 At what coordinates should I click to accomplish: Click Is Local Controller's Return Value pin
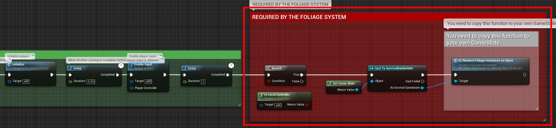tap(307, 105)
